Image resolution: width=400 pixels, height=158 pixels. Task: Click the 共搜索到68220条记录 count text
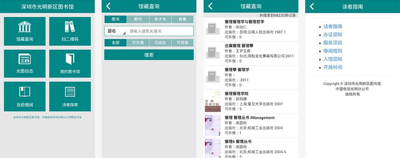coord(278,15)
